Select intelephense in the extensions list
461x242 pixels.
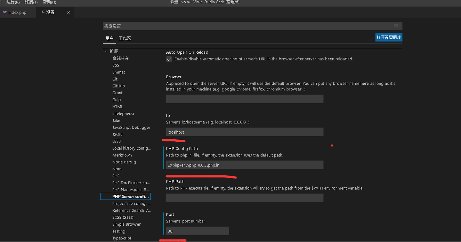click(124, 113)
